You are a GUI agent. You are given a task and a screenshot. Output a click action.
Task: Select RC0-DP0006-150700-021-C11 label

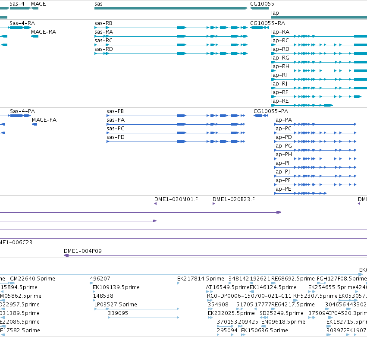click(249, 296)
